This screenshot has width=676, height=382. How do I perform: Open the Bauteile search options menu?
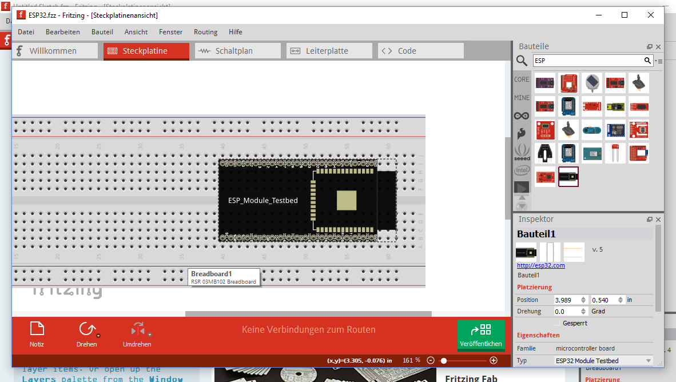point(659,61)
